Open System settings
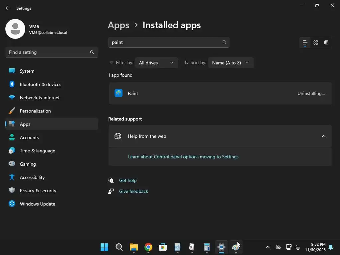This screenshot has height=255, width=340. point(51,71)
